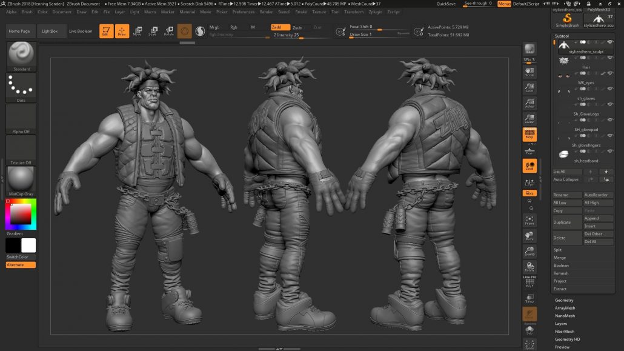Expand the ArrayMesh section

tap(565, 308)
